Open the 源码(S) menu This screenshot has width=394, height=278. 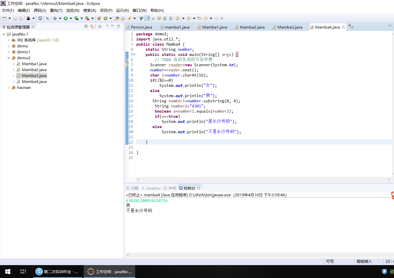click(x=40, y=11)
